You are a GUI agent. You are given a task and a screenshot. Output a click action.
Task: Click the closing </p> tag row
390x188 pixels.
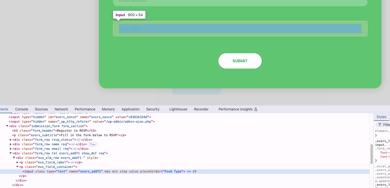[22, 176]
